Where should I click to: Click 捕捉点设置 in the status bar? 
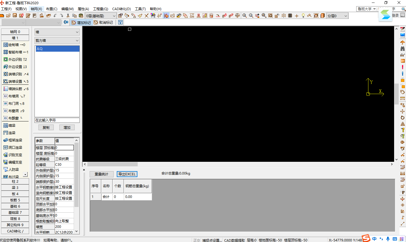[212, 240]
